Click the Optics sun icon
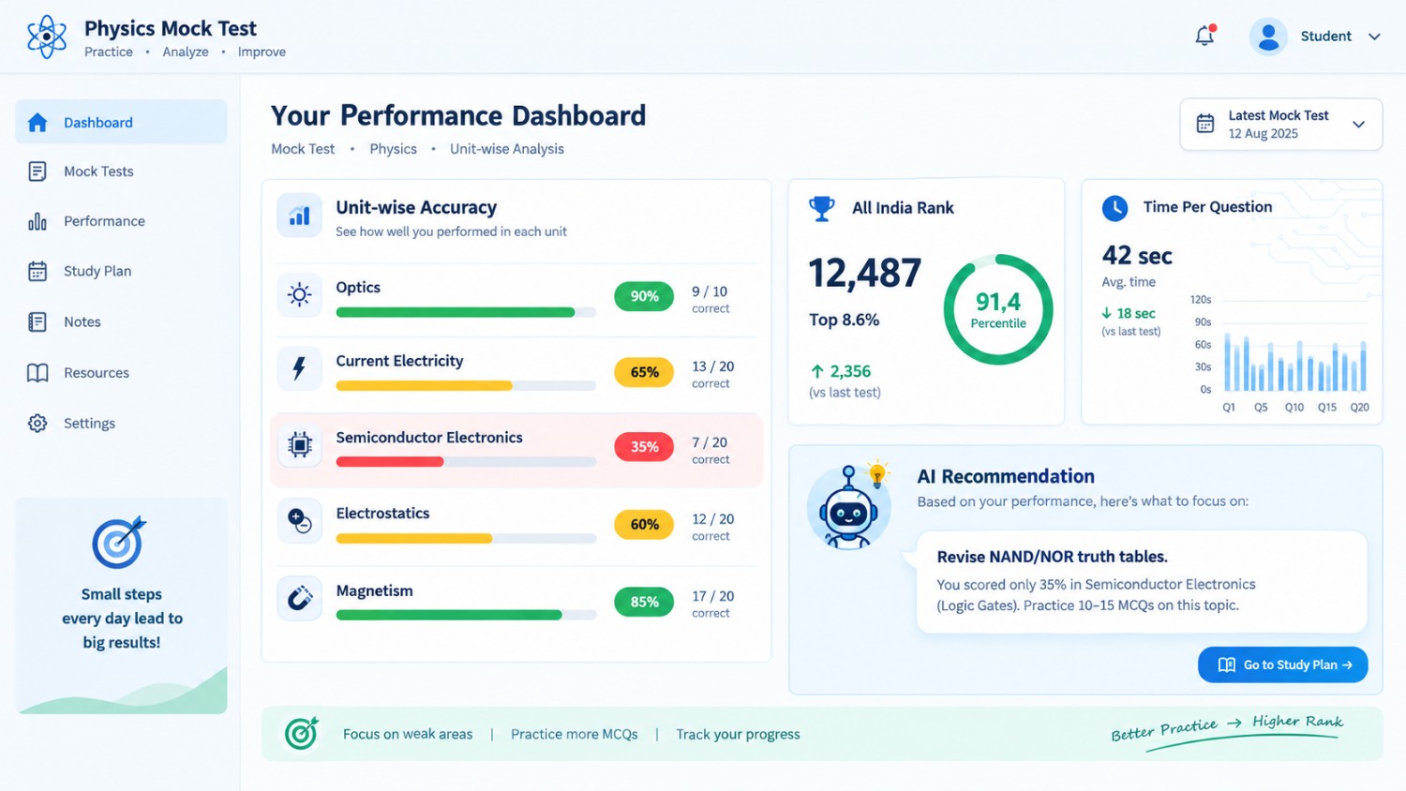The height and width of the screenshot is (791, 1406). pyautogui.click(x=300, y=295)
